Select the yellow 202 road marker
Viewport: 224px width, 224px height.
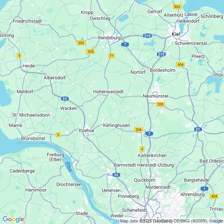81,43
